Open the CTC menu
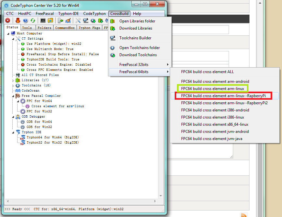 click(x=10, y=14)
